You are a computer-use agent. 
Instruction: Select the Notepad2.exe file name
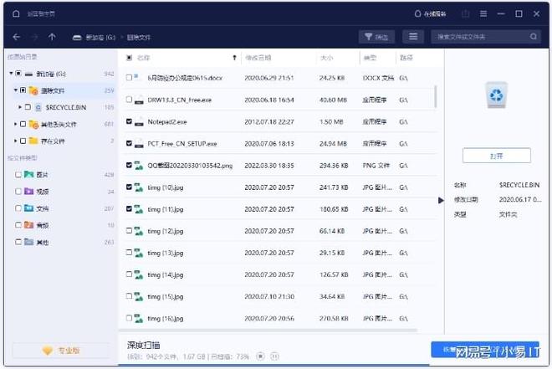pyautogui.click(x=167, y=122)
